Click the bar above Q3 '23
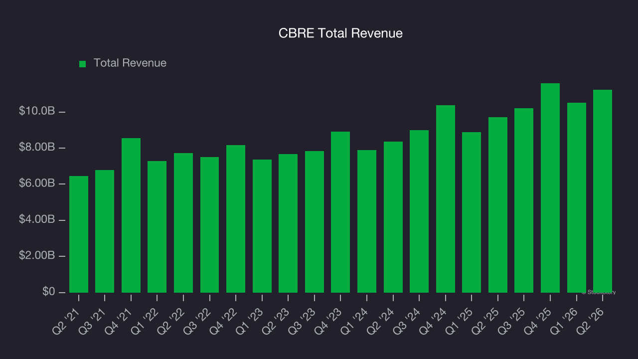Viewport: 638px width, 359px height. (315, 222)
